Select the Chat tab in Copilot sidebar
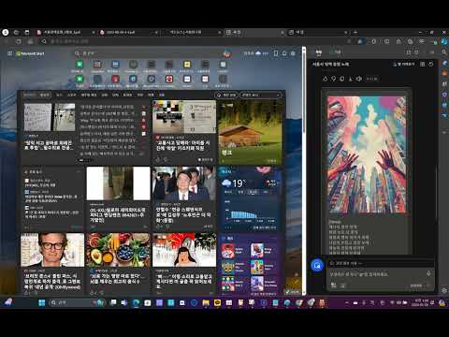The height and width of the screenshot is (337, 449). pos(318,52)
